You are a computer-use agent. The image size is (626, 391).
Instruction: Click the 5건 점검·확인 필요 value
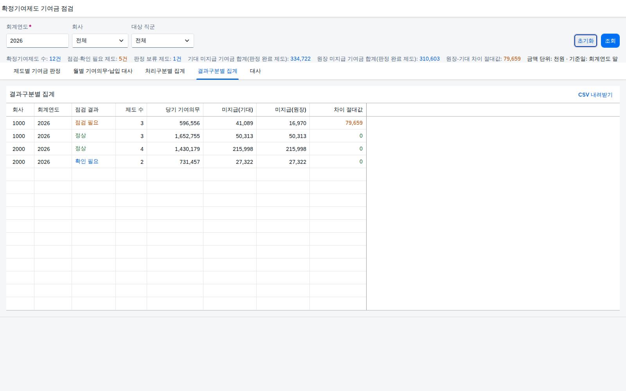(x=123, y=59)
